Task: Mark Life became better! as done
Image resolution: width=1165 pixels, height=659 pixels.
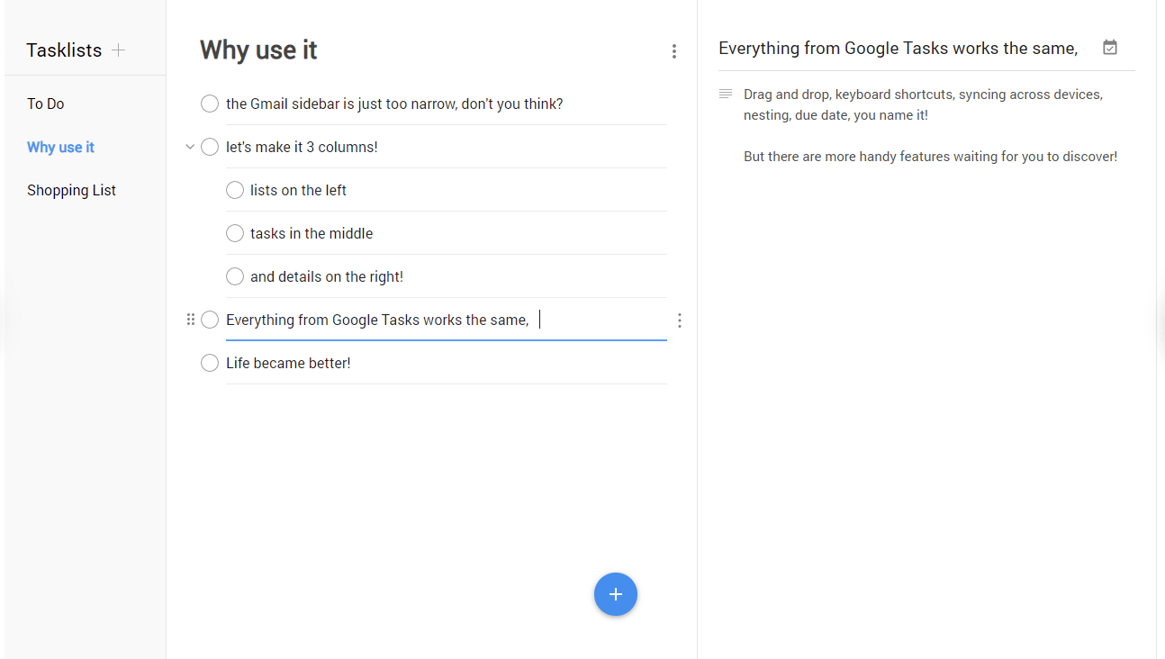Action: [210, 363]
